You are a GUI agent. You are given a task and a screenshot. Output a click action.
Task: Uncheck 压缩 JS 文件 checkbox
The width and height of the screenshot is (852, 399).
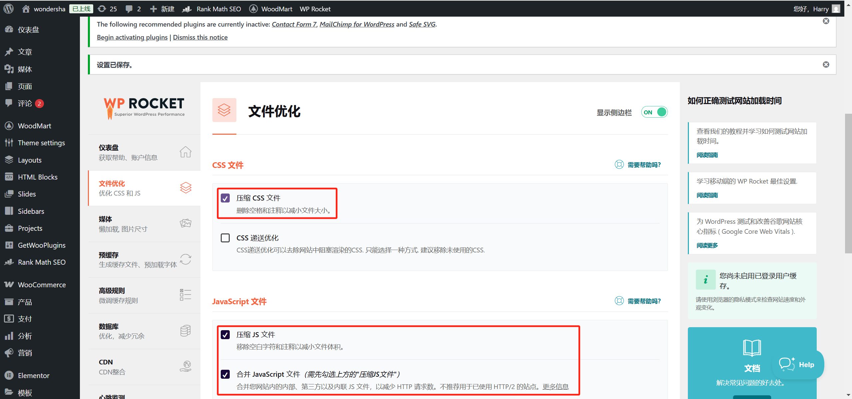(x=225, y=335)
